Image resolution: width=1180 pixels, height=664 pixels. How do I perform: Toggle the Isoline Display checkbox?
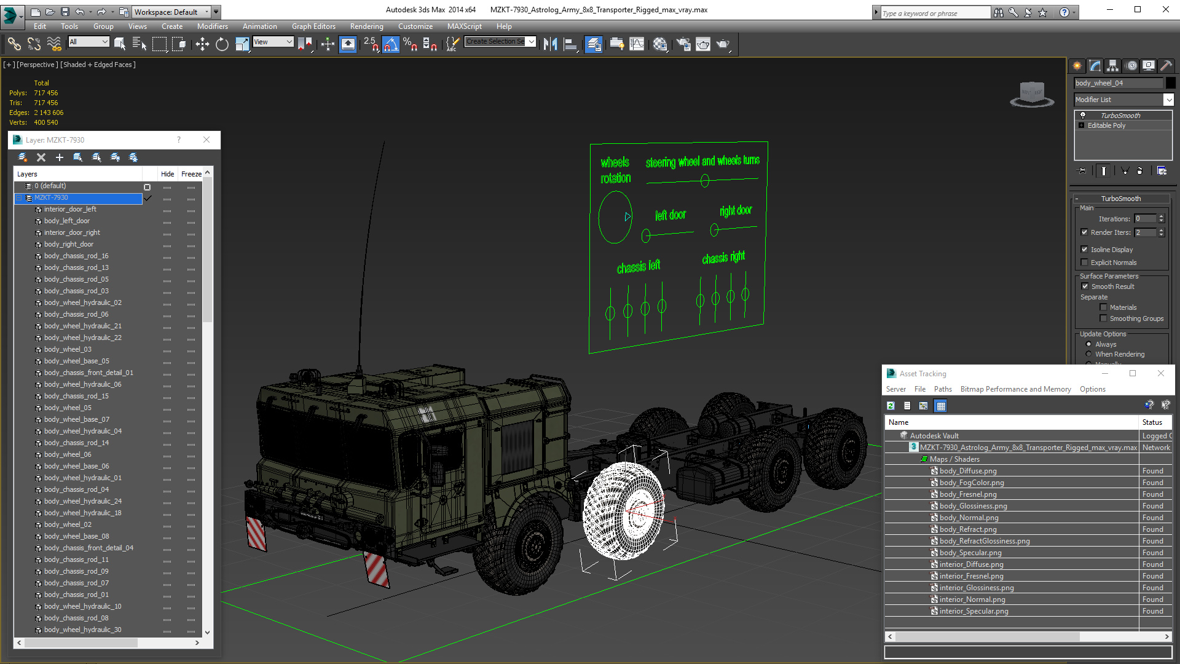click(1085, 250)
